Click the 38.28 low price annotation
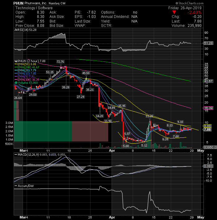The height and width of the screenshot is (220, 217). [66, 87]
